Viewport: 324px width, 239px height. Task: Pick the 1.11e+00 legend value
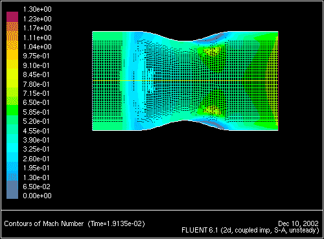point(37,38)
